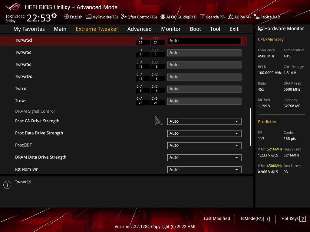Open Qfan Control fan icon
This screenshot has width=310, height=232.
[124, 17]
